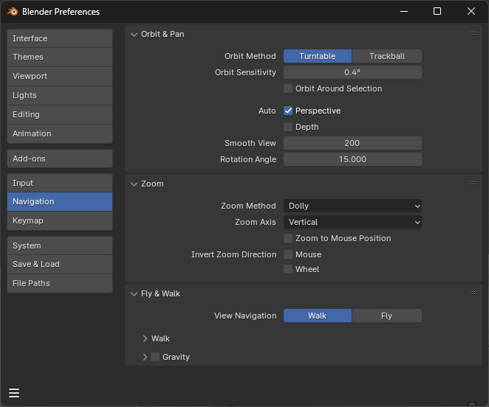
Task: Enable Zoom to Mouse Position
Action: coord(288,238)
